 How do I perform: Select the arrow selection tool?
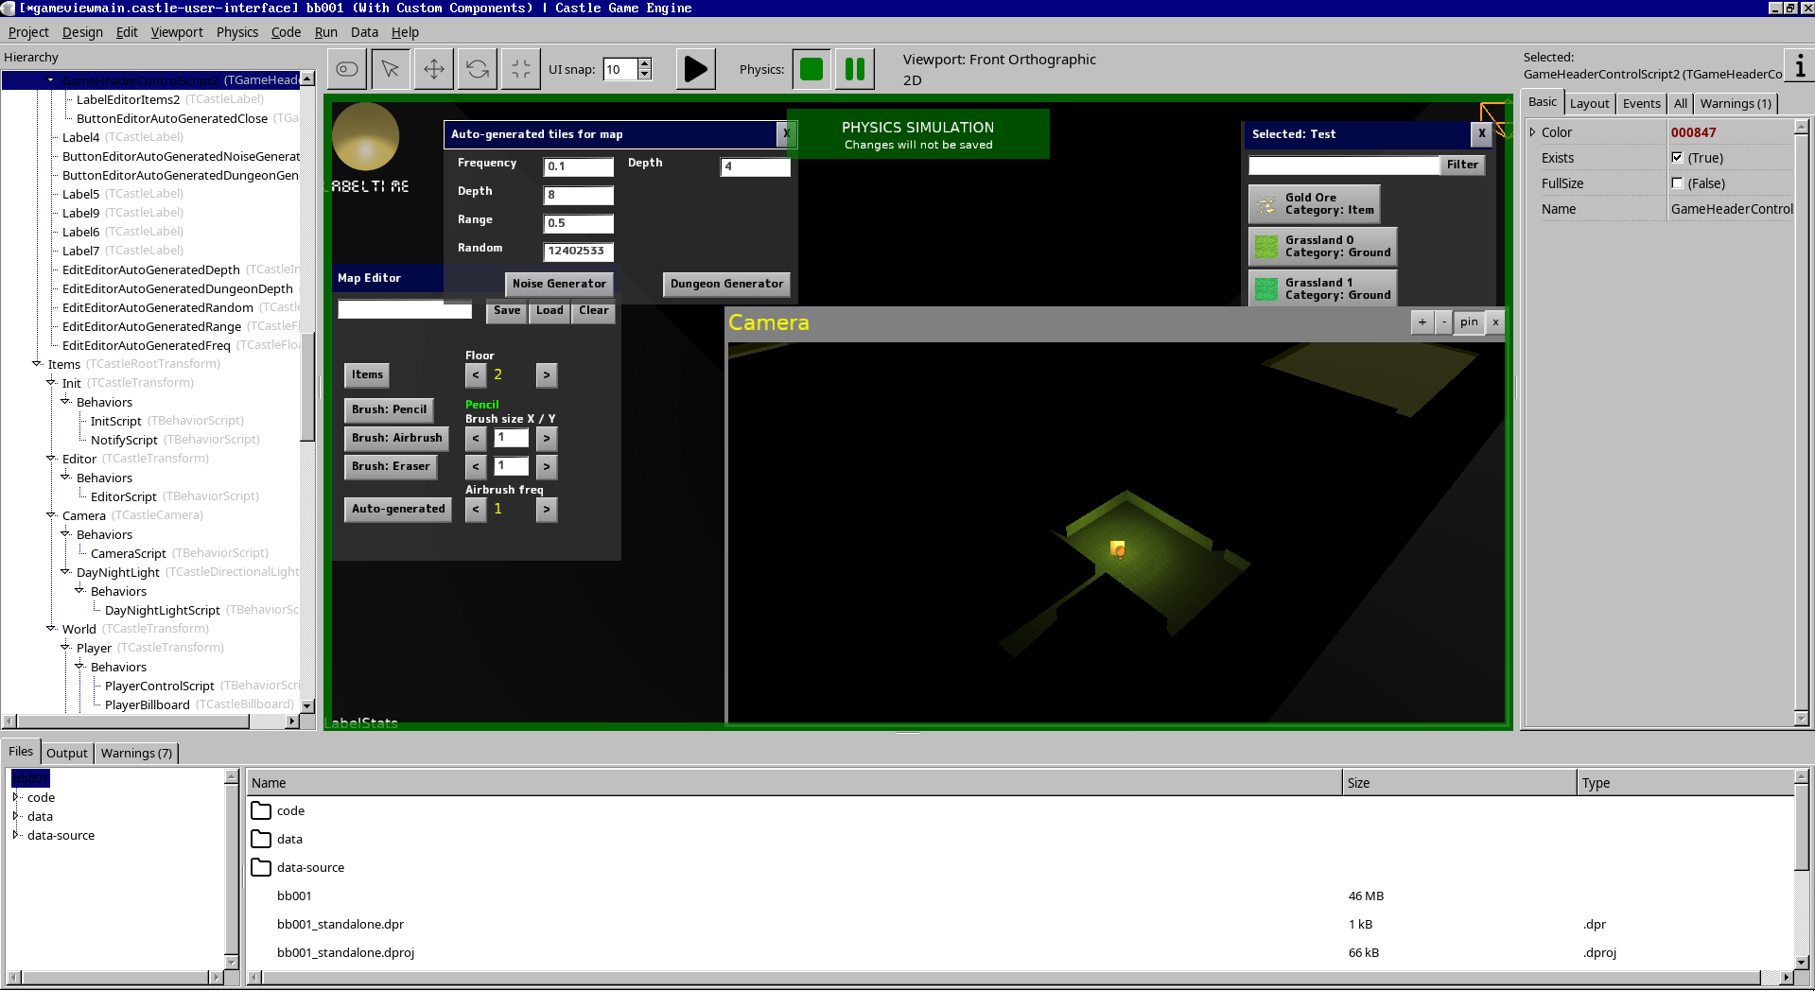point(390,69)
